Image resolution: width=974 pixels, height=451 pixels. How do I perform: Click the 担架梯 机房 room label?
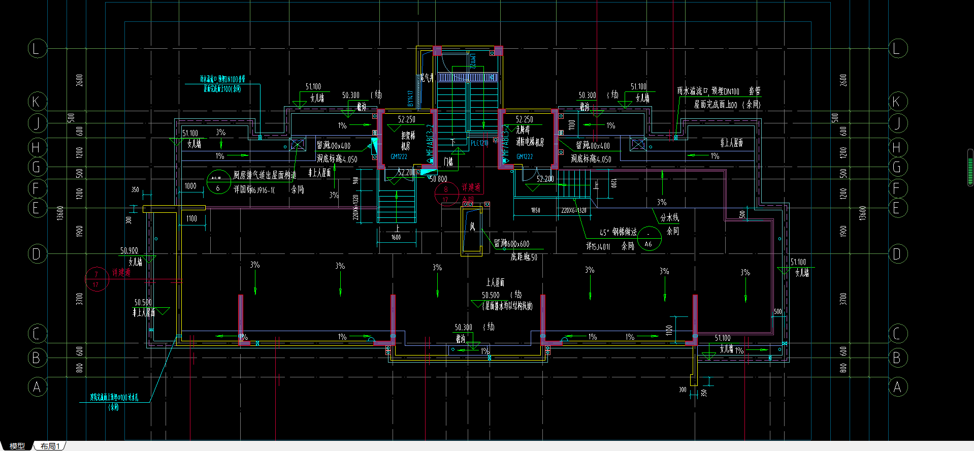tap(407, 141)
